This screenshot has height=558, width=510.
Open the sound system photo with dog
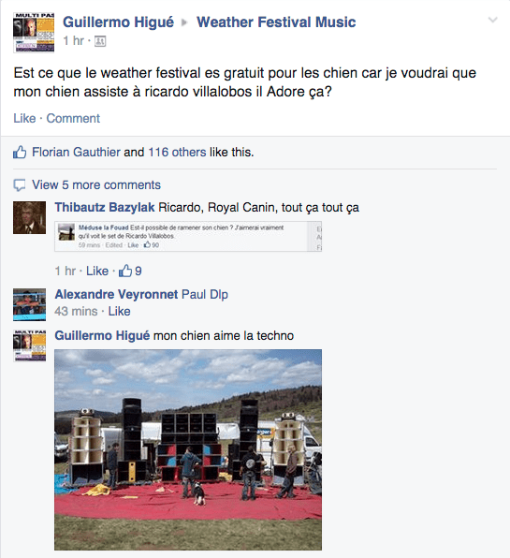point(188,449)
